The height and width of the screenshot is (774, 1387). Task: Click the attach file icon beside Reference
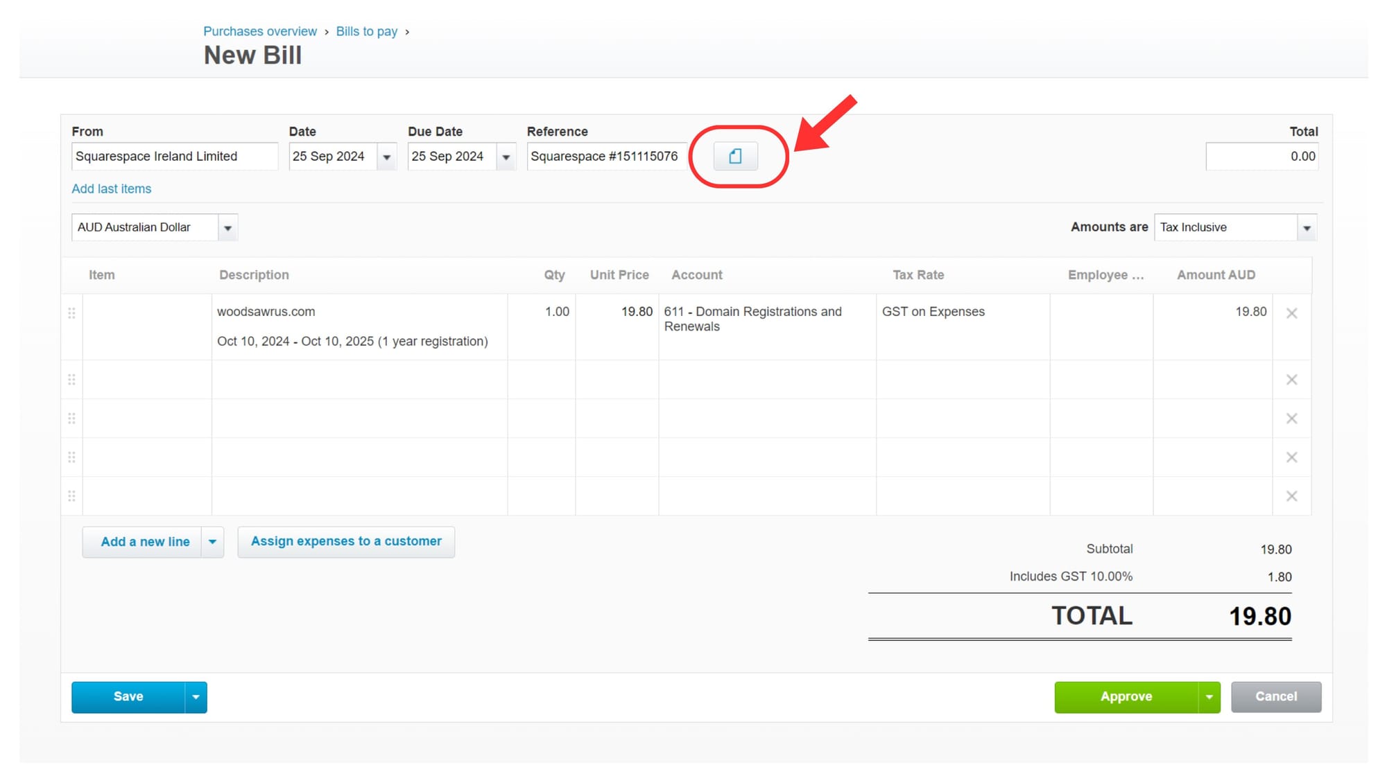click(x=735, y=156)
